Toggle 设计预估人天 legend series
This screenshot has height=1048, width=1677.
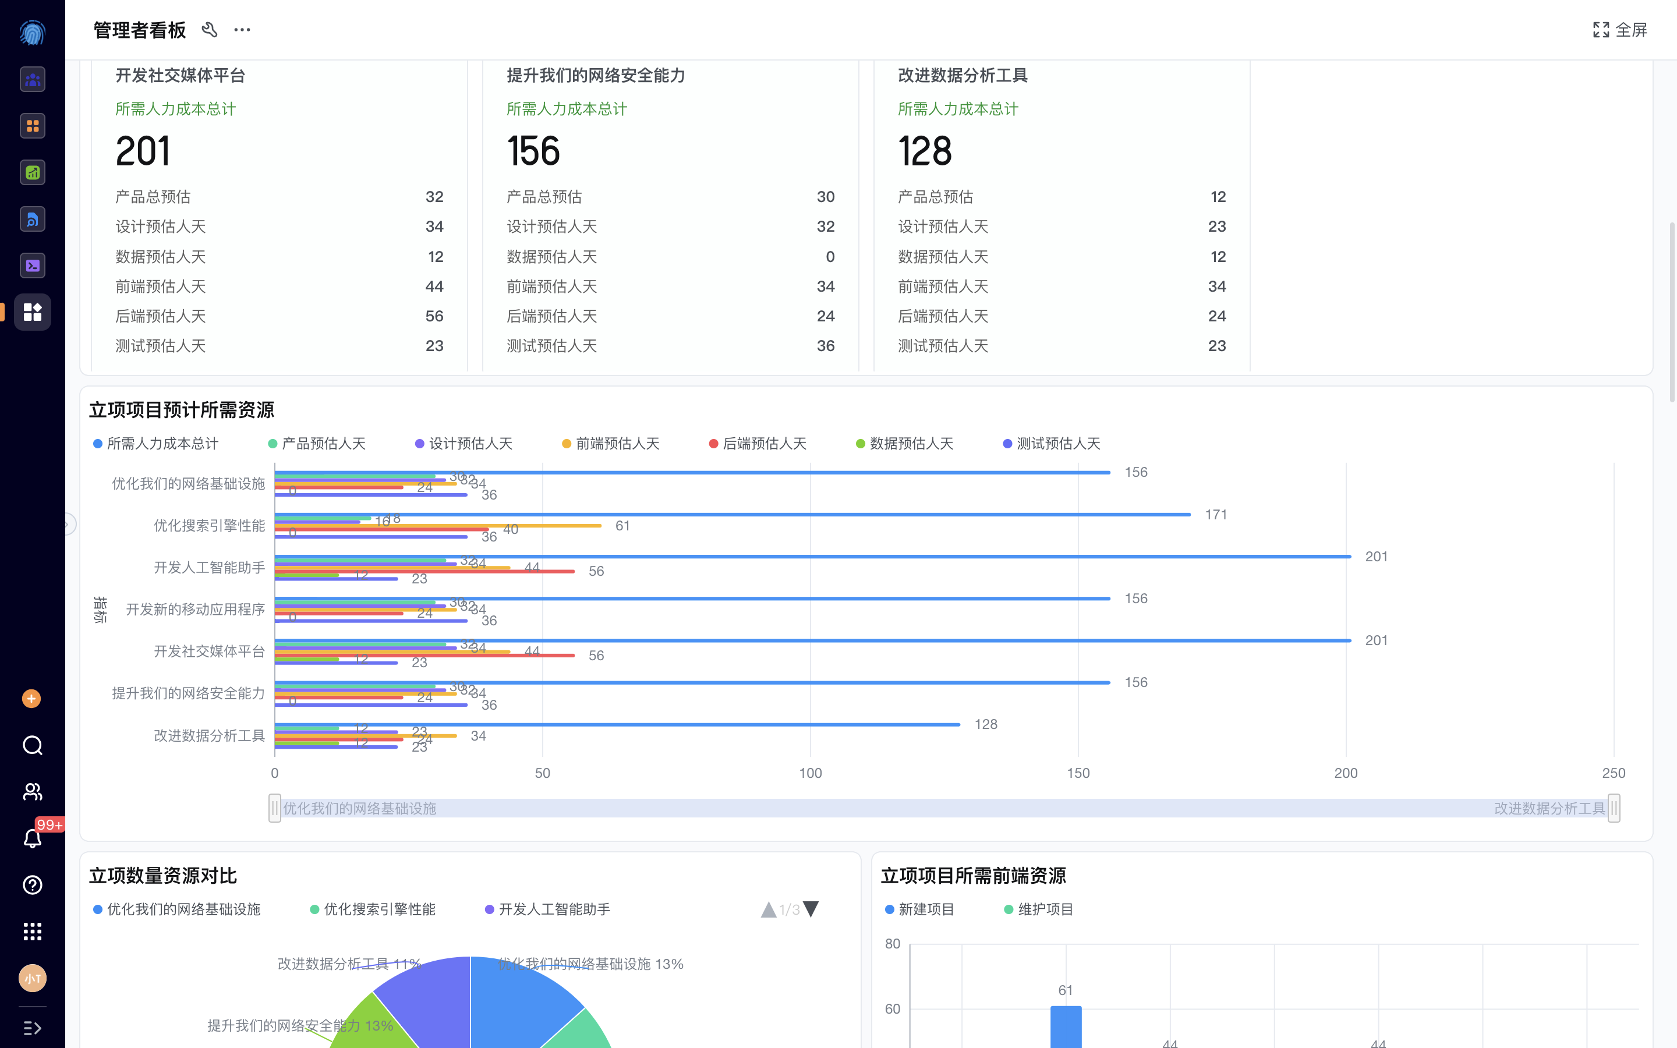coord(464,444)
